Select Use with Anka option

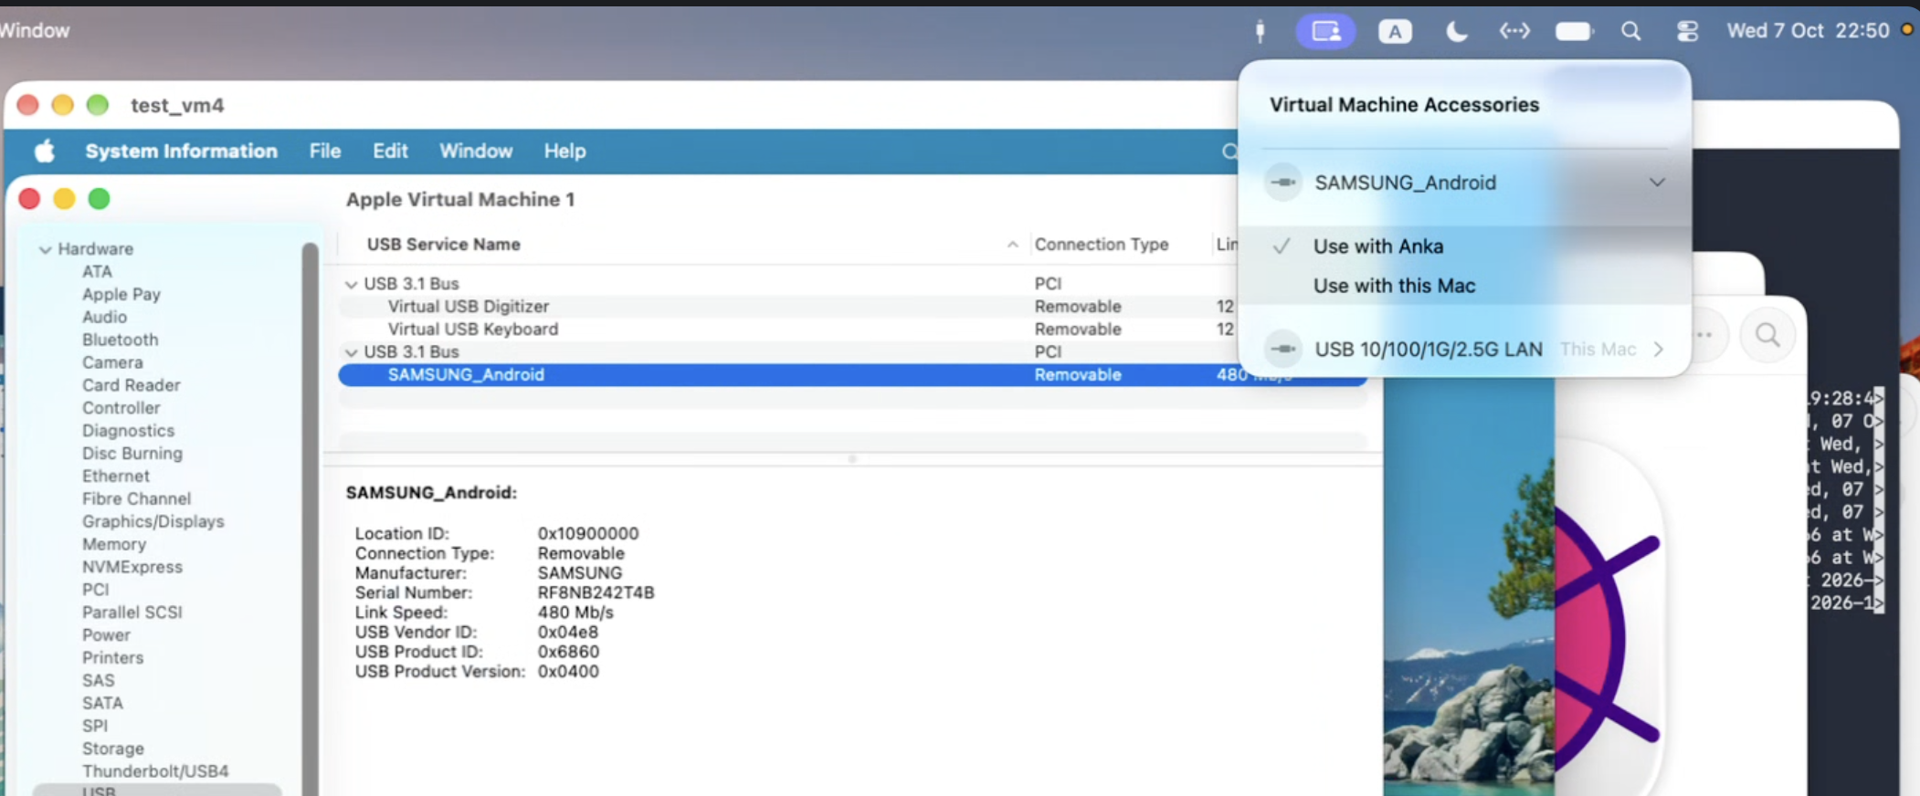[x=1378, y=246]
